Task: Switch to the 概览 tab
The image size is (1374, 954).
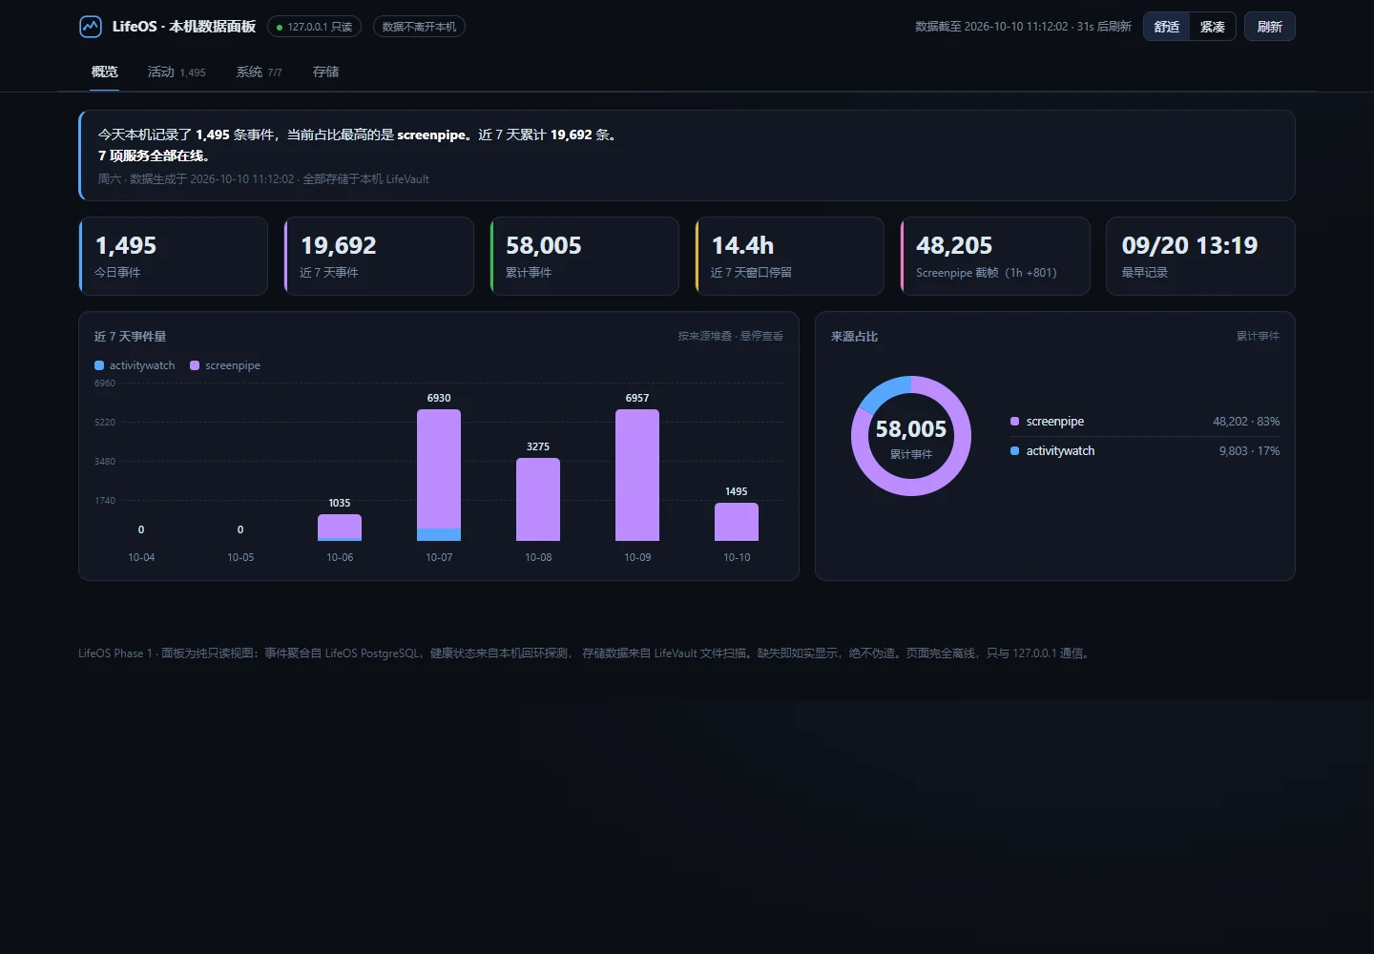Action: 104,72
